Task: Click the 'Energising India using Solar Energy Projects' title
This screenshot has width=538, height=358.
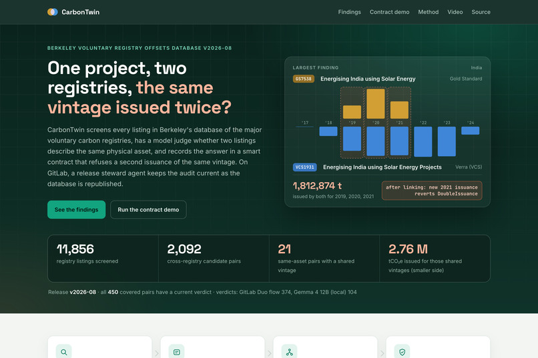Action: [382, 167]
